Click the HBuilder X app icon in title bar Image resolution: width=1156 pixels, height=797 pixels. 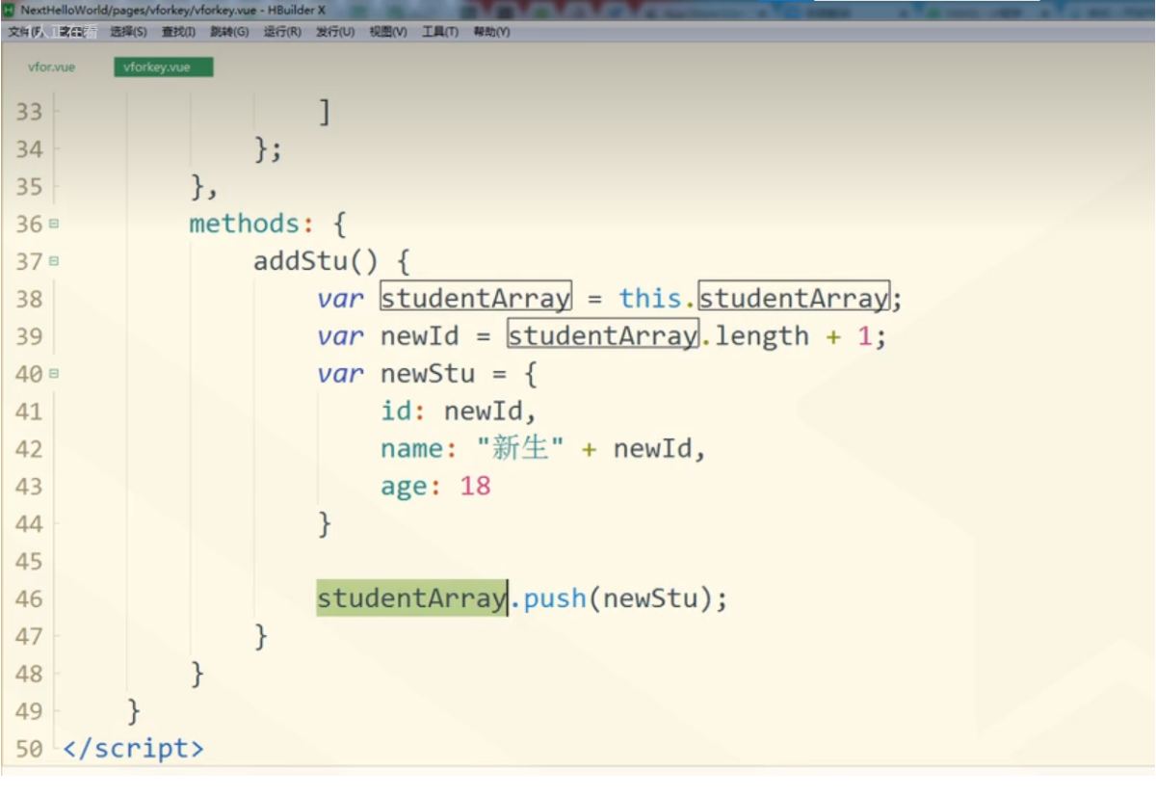point(9,10)
